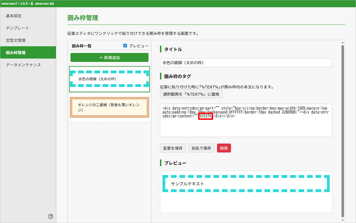Click the scrollbar down arrow
Image resolution: width=356 pixels, height=223 pixels.
point(342,220)
